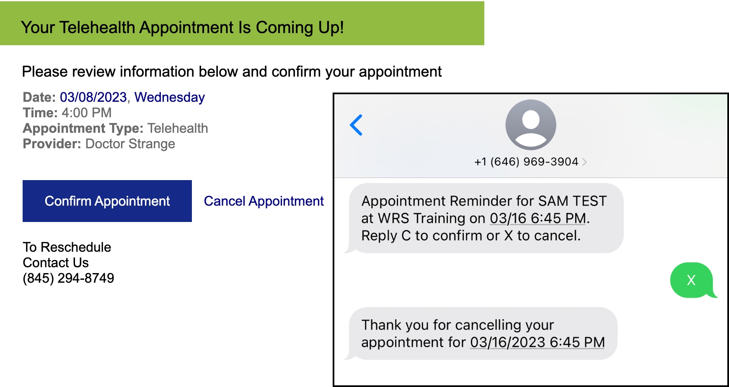Open the date link 03/08/2023
This screenshot has width=729, height=387.
coord(93,97)
